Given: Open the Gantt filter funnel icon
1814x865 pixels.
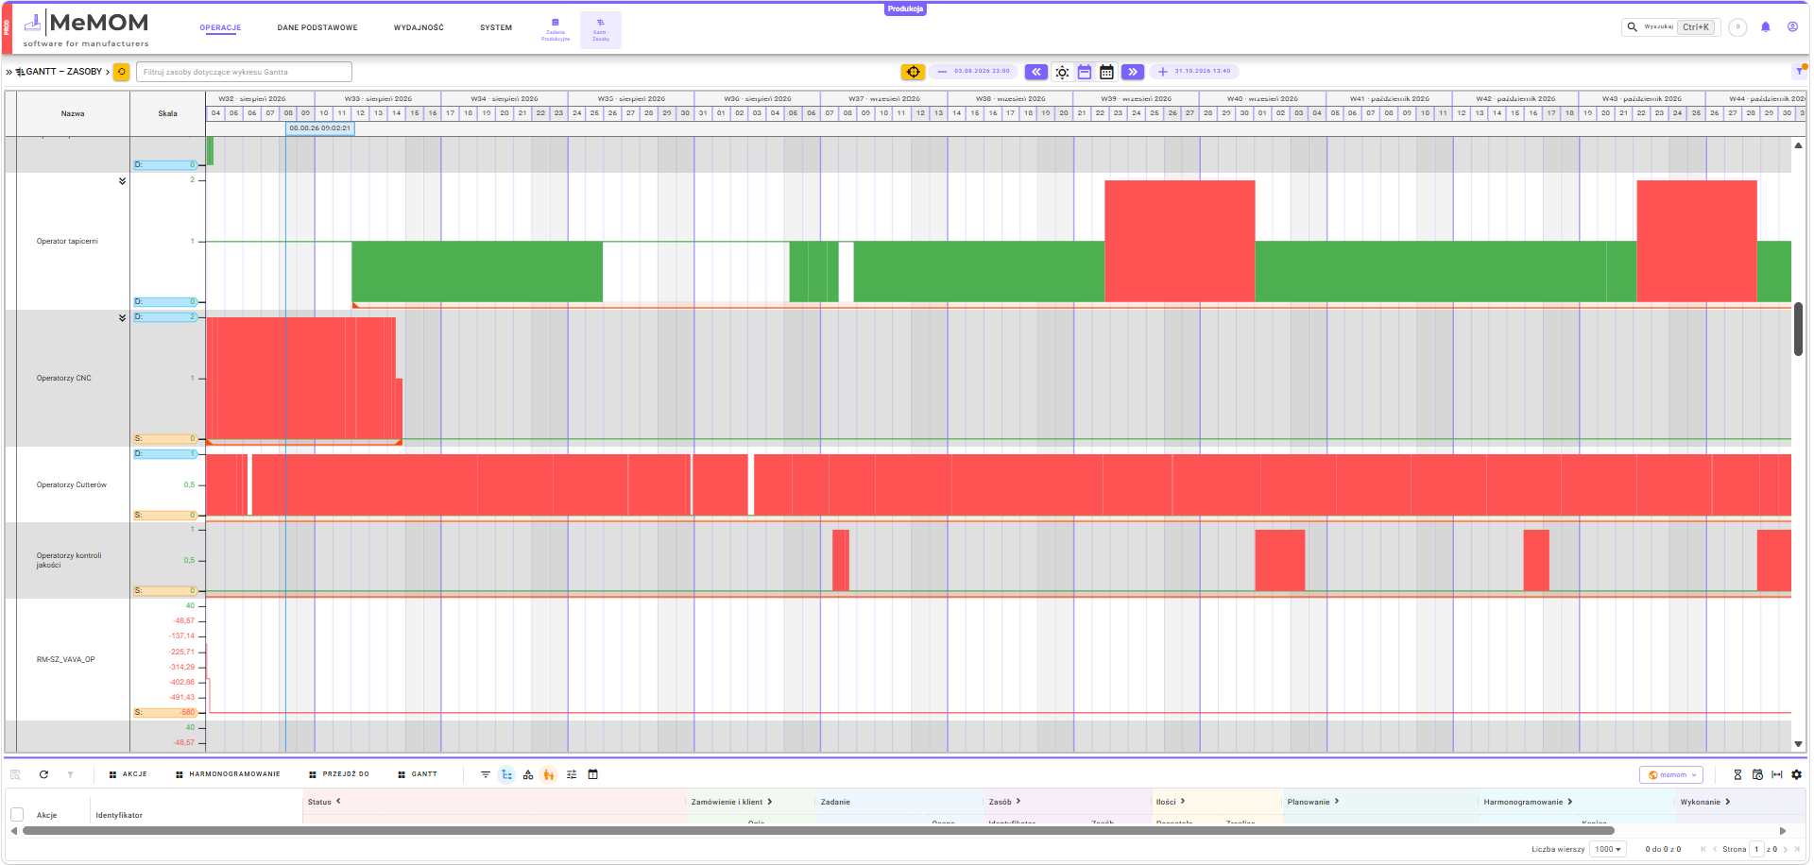Looking at the screenshot, I should tap(1800, 72).
